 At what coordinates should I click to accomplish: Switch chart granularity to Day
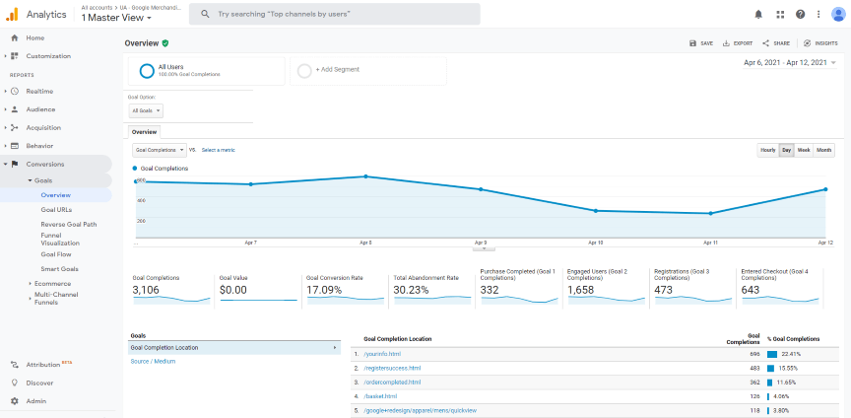pyautogui.click(x=786, y=151)
